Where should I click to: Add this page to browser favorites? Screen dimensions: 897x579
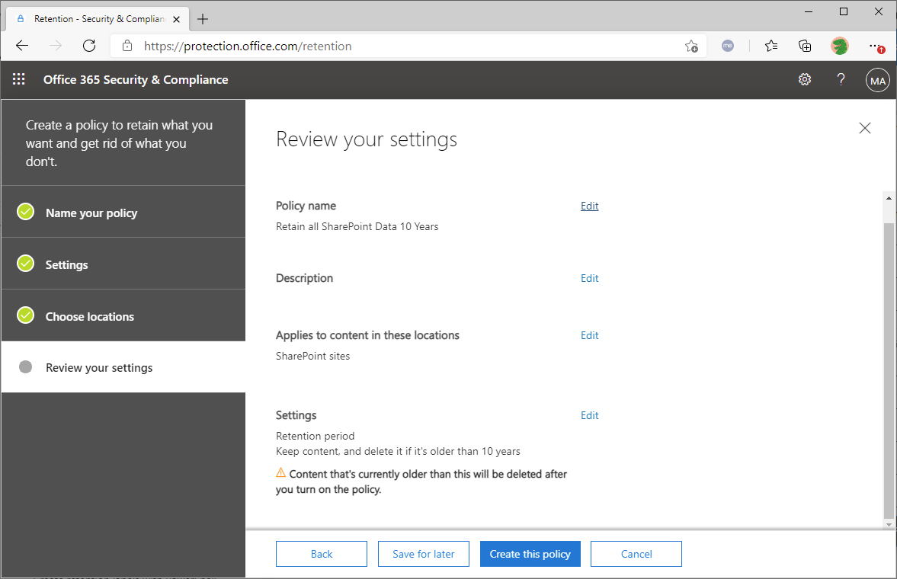tap(691, 46)
